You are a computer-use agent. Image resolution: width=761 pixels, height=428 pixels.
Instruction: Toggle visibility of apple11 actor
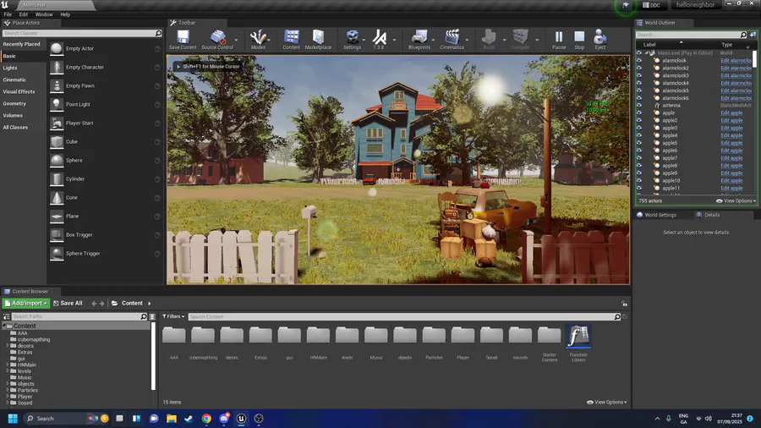[639, 189]
